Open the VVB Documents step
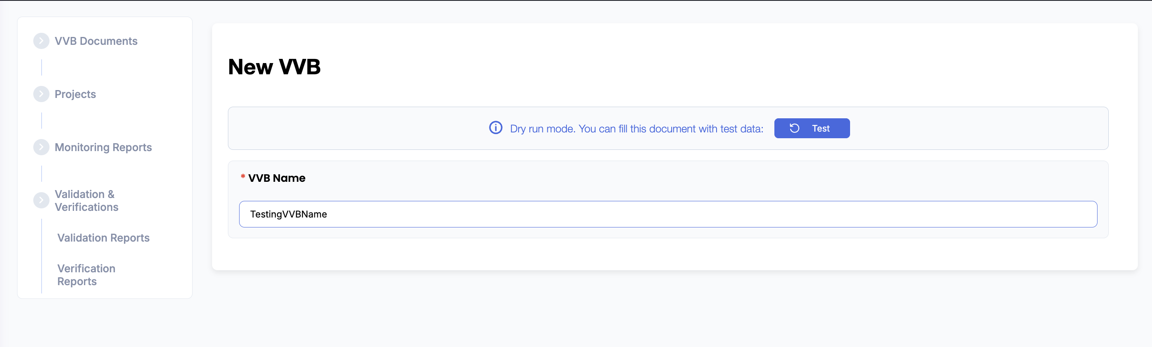This screenshot has height=347, width=1152. (96, 41)
